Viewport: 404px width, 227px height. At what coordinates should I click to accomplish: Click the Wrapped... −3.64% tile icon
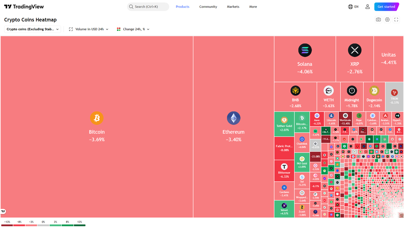tap(302, 193)
